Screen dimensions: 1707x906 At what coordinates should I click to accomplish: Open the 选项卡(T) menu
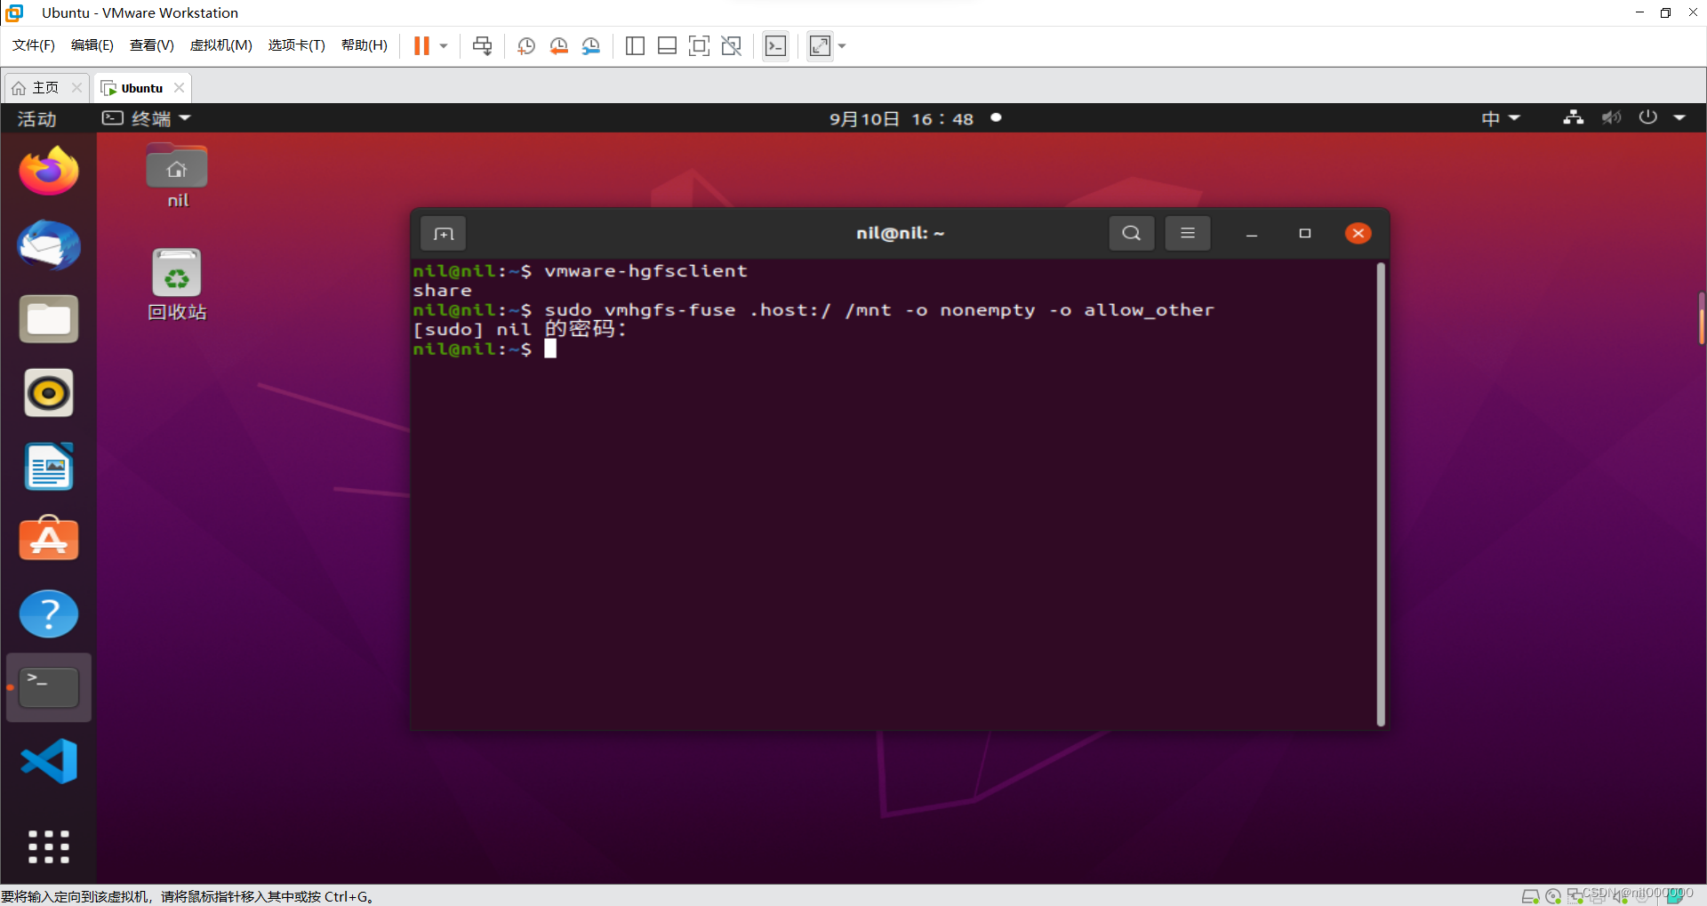(297, 45)
